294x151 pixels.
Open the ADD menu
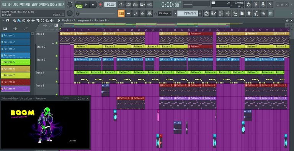coord(16,4)
